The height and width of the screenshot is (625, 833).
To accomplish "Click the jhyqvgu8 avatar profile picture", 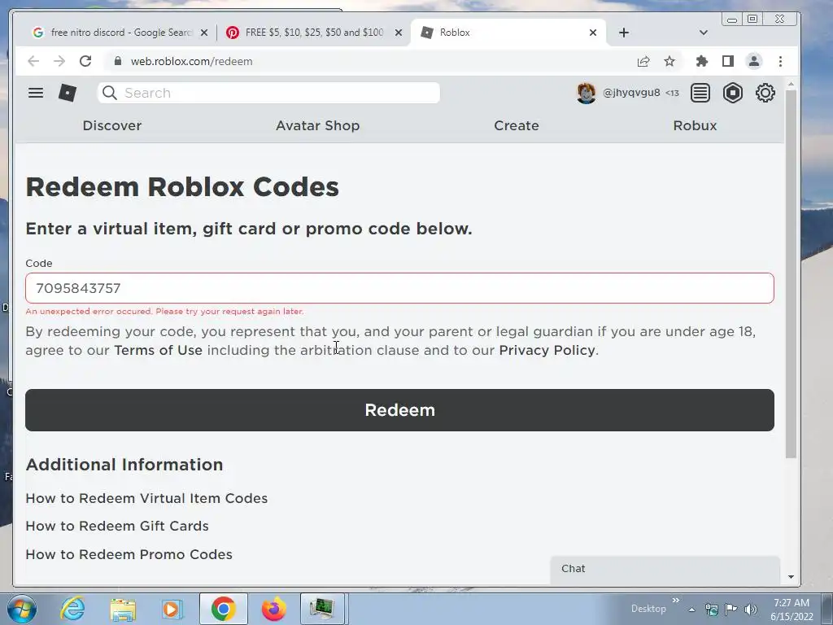I will coord(586,93).
